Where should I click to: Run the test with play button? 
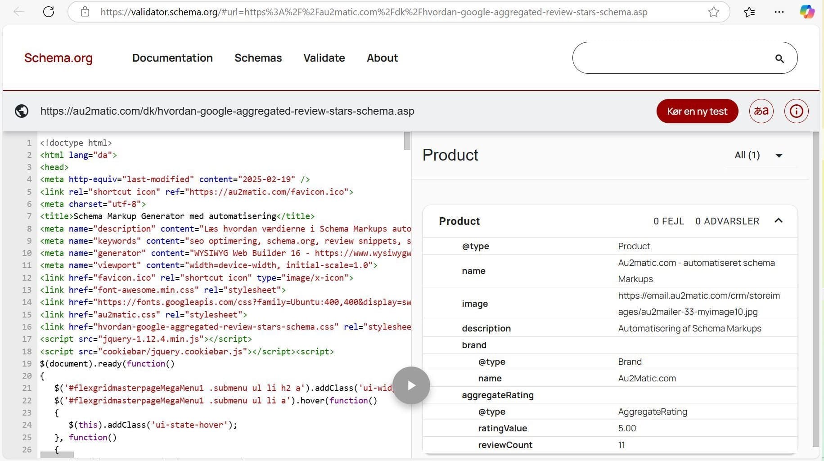coord(411,385)
